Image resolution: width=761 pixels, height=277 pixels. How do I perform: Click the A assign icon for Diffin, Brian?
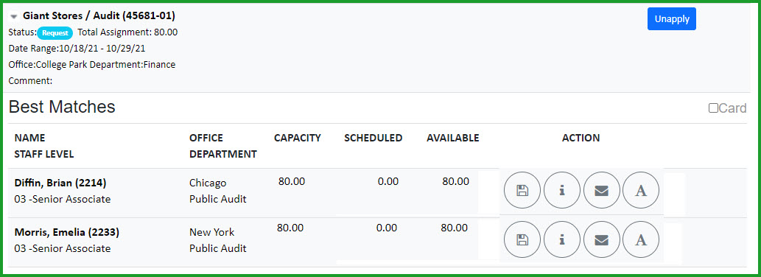tap(641, 190)
